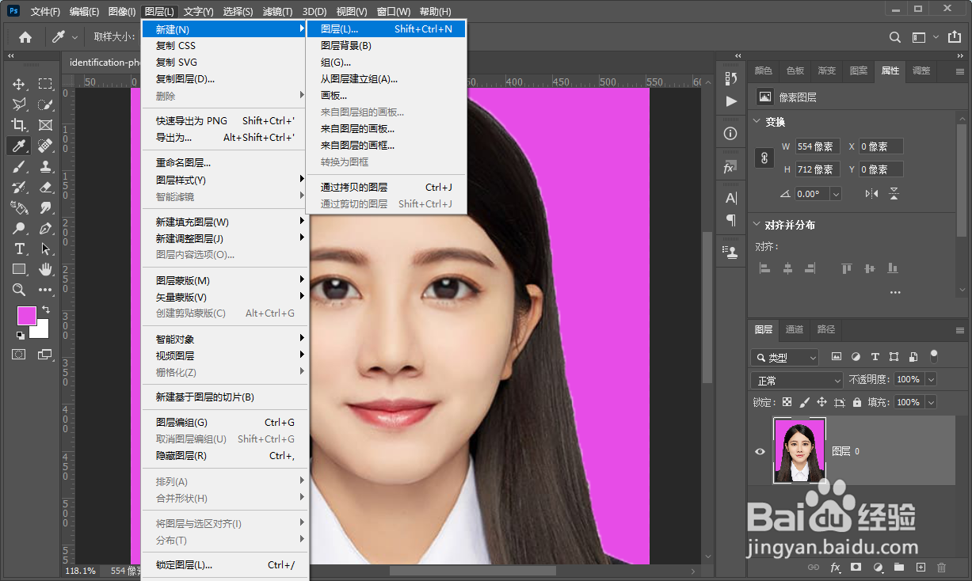Select the Frame tool
The image size is (972, 581).
coord(46,125)
